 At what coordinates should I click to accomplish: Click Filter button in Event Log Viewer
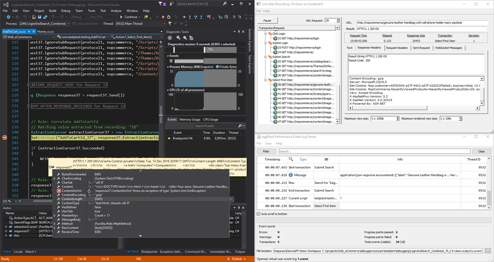pos(266,151)
